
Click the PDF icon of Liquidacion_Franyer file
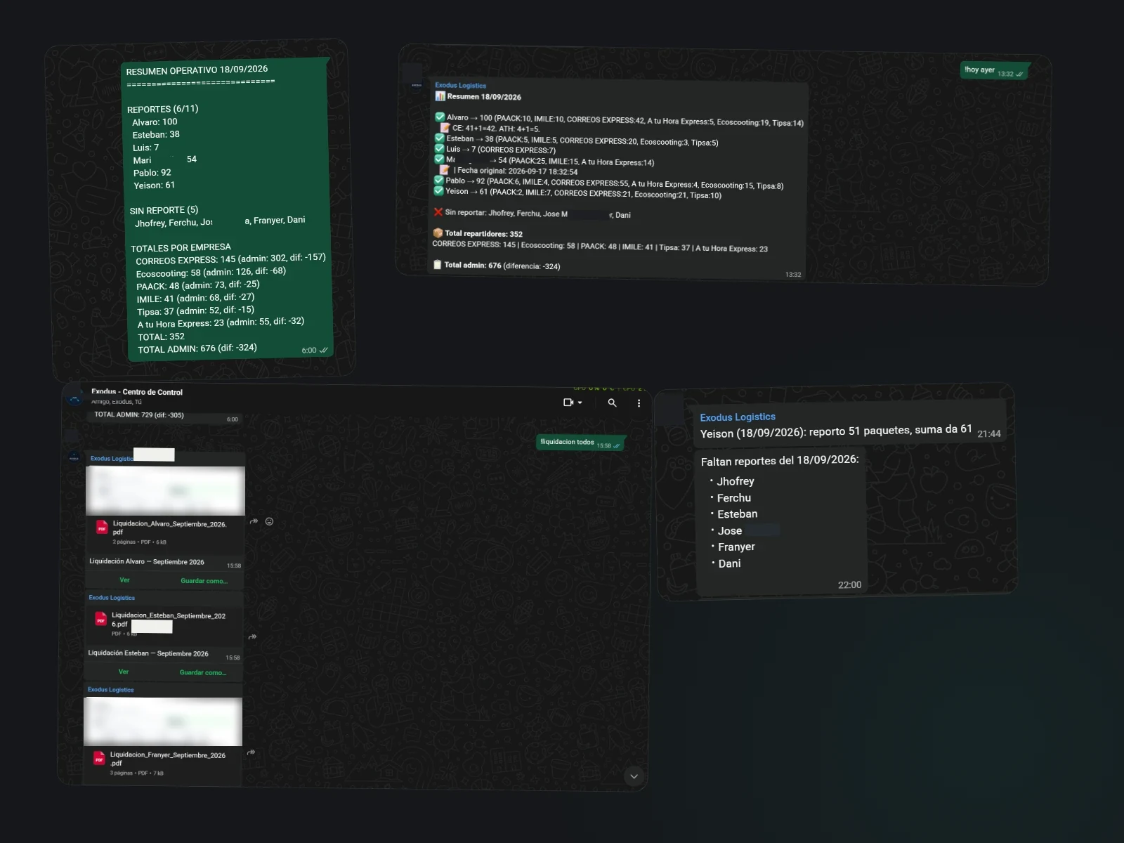[99, 759]
